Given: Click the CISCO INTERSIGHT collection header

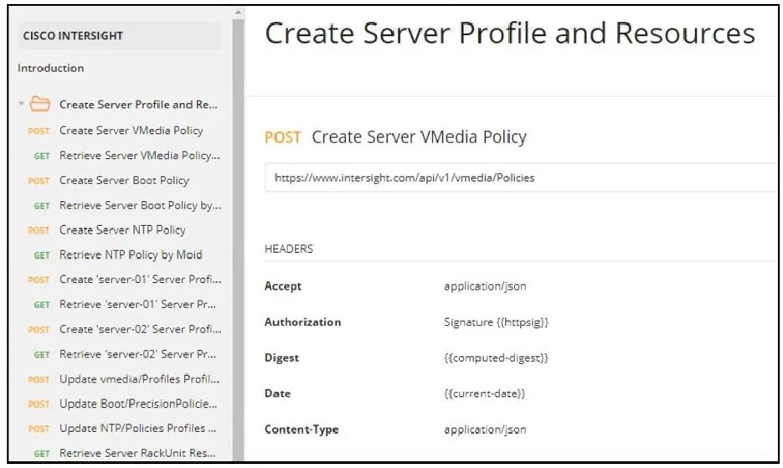Looking at the screenshot, I should 120,35.
